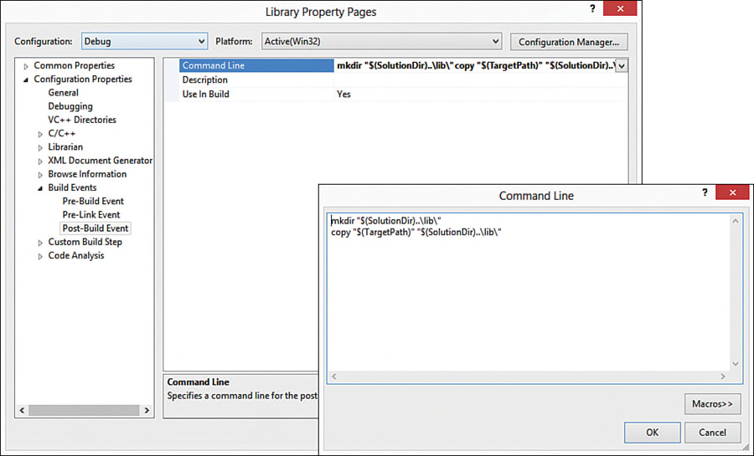754x456 pixels.
Task: Select the Configuration Properties tree label
Action: (x=83, y=79)
